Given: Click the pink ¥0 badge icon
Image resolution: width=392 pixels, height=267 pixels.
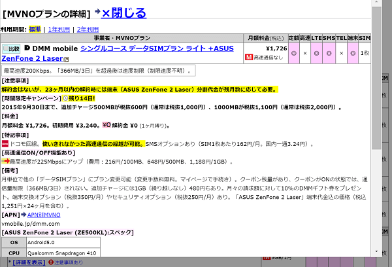Looking at the screenshot, I should click(x=106, y=125).
